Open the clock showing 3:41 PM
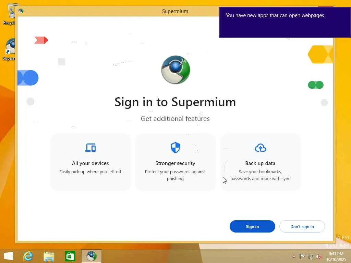 pos(336,256)
